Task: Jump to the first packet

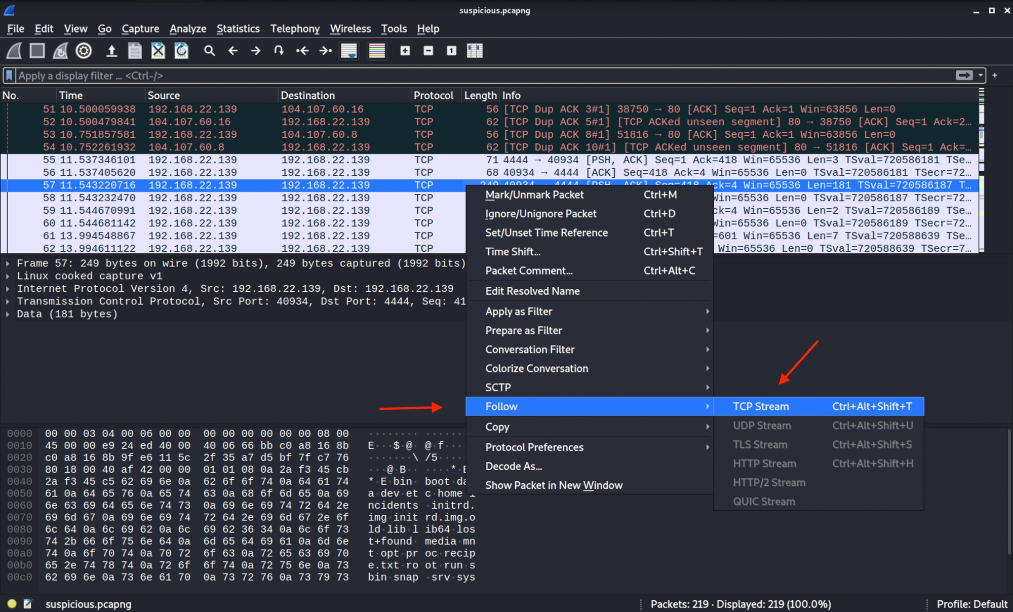Action: click(x=302, y=51)
